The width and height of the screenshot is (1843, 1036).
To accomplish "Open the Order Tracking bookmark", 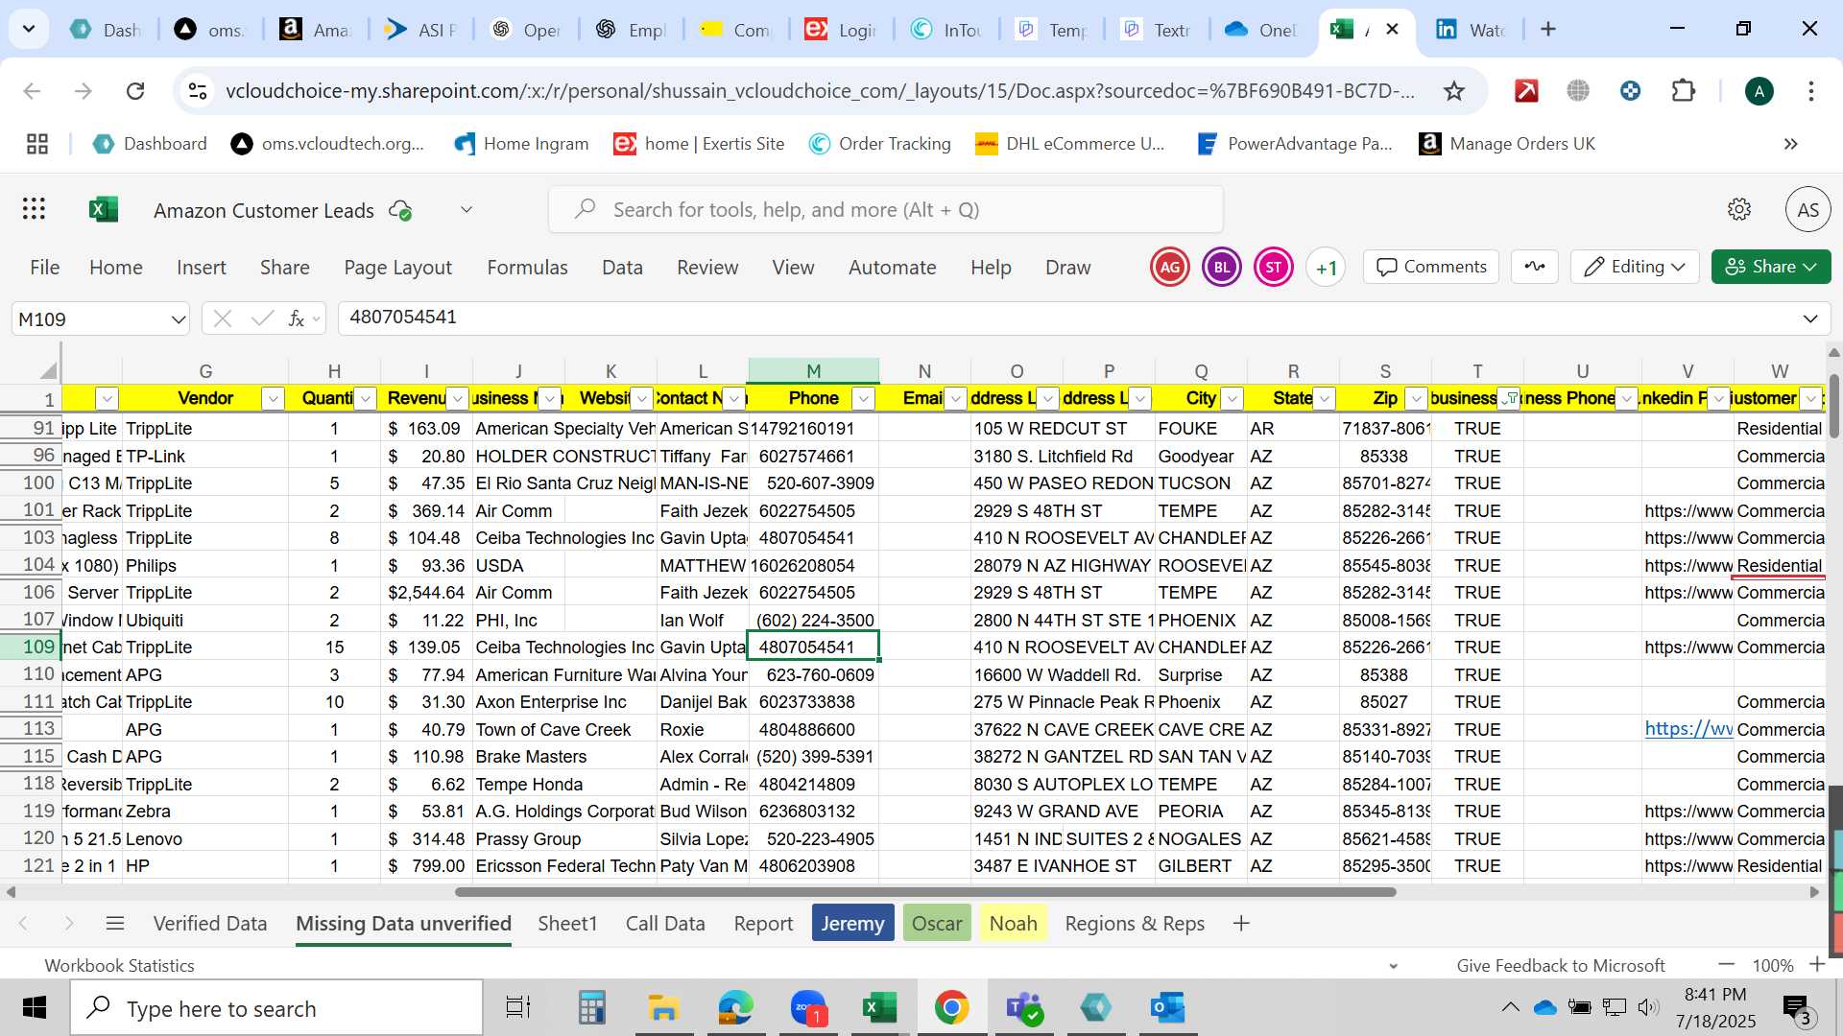I will tap(880, 144).
